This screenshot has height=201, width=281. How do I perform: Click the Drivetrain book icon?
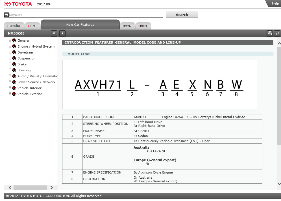click(14, 52)
